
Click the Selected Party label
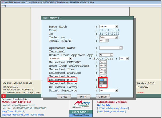click(x=63, y=87)
